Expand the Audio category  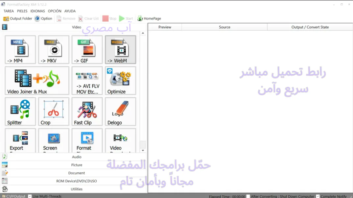point(74,157)
